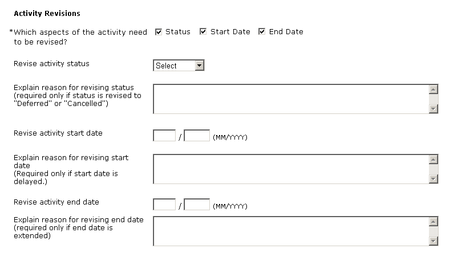462x253 pixels.
Task: Click the Status checkbox label
Action: click(178, 32)
